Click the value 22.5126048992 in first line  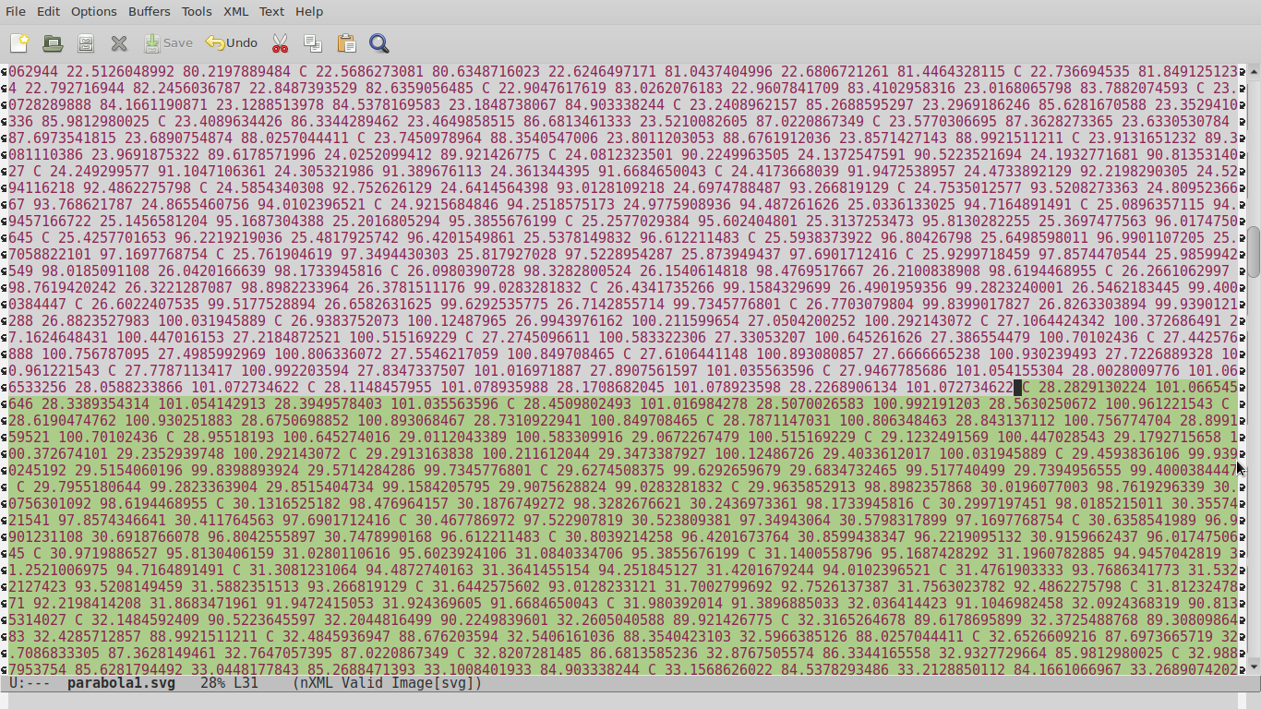tap(121, 71)
